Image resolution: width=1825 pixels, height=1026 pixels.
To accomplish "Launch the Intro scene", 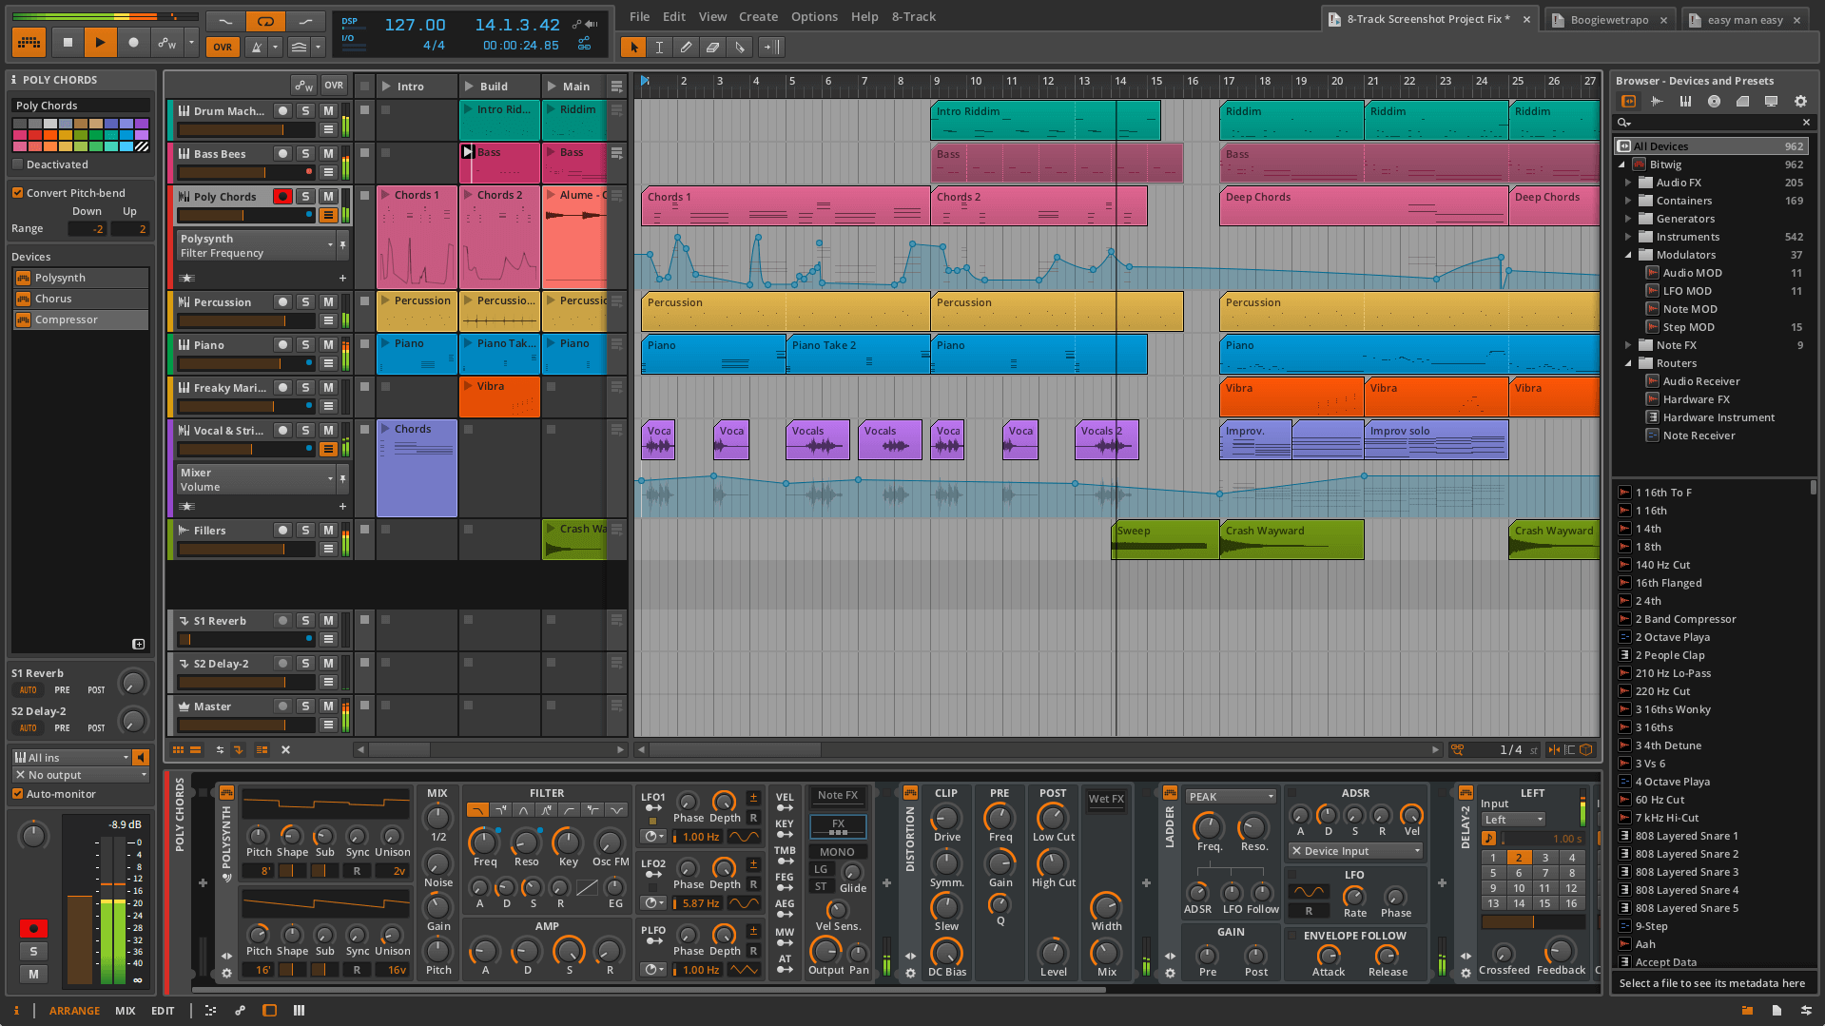I will (x=387, y=87).
